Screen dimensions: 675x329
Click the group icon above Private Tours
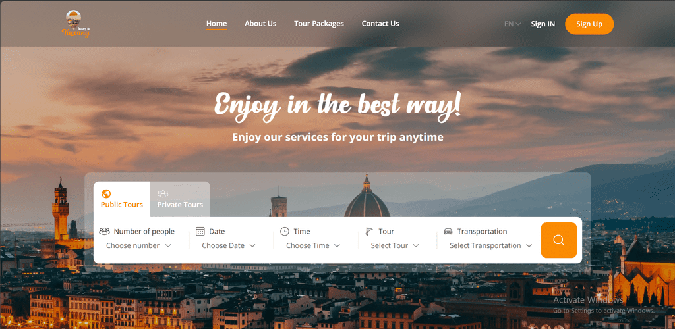(x=163, y=193)
